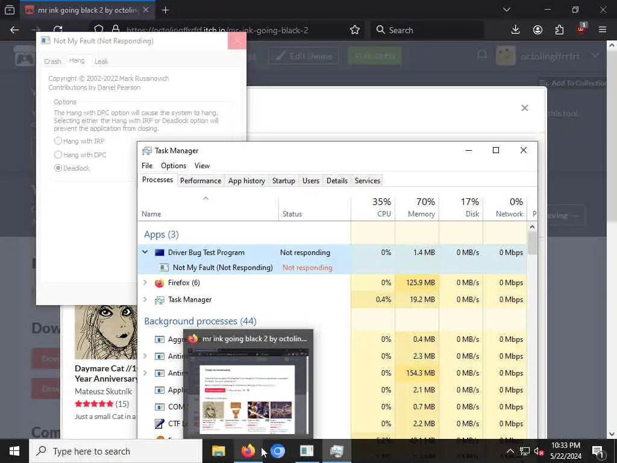Click the Firefox view icon at top left
The image size is (617, 463).
pyautogui.click(x=10, y=10)
